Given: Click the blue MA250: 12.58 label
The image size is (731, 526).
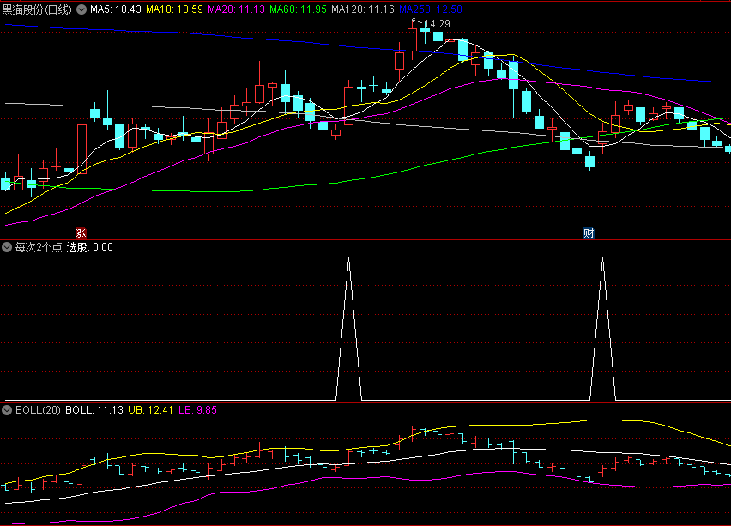Looking at the screenshot, I should coord(431,9).
